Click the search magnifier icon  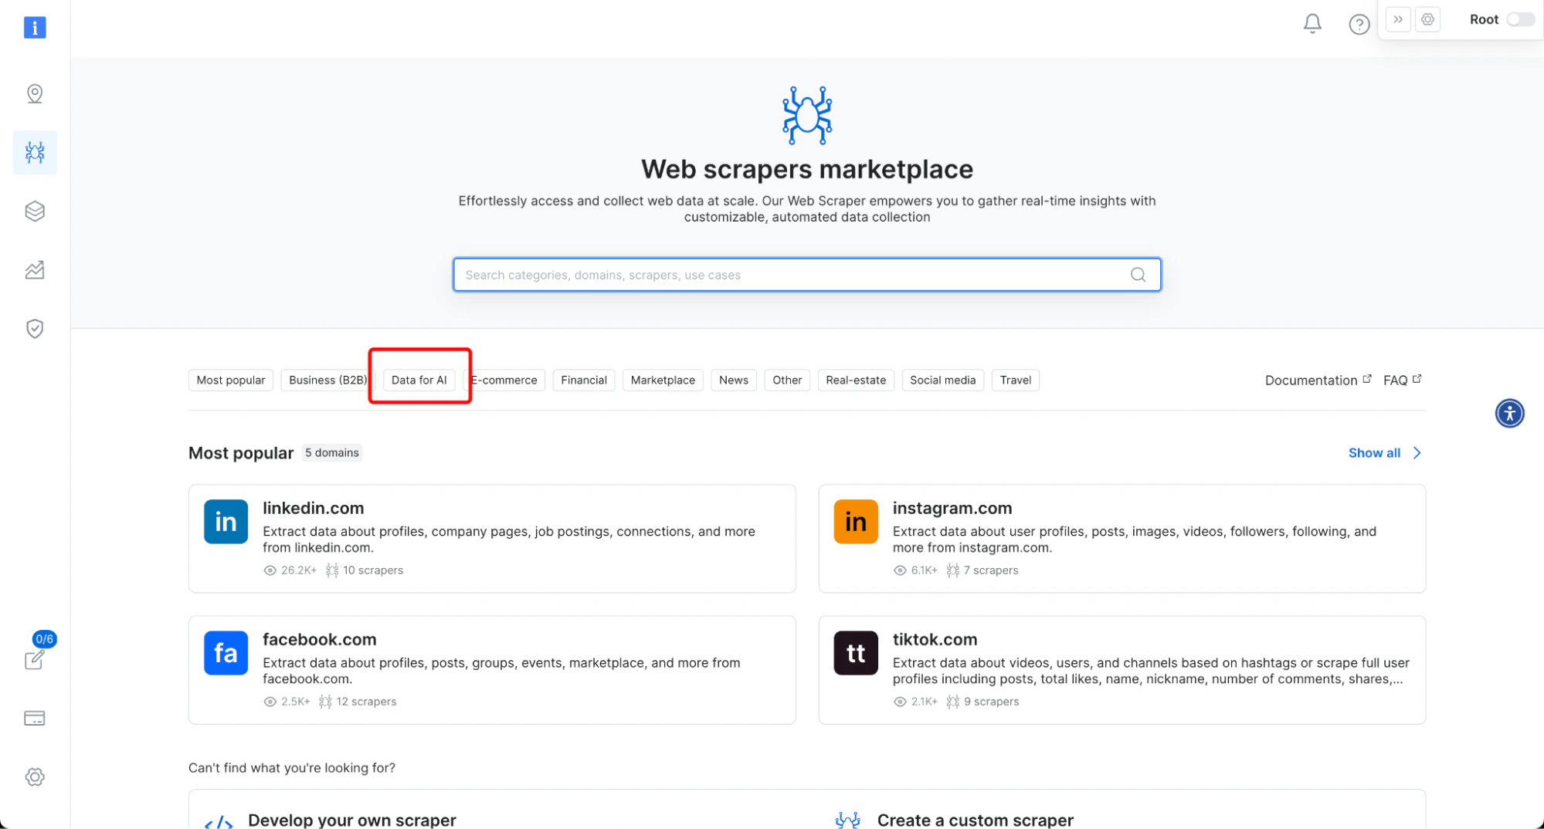[1138, 275]
